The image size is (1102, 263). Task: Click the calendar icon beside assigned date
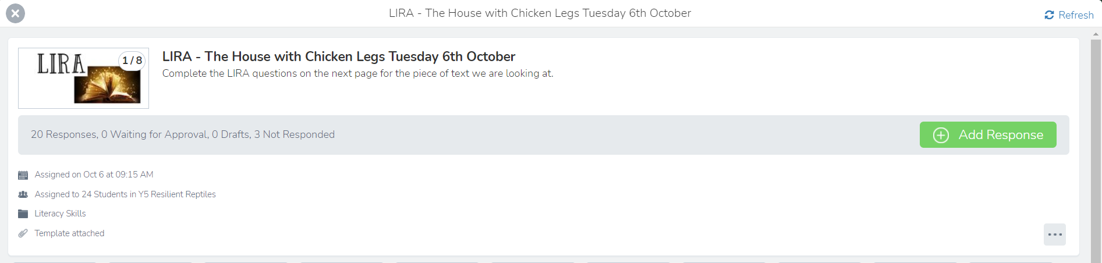(23, 175)
